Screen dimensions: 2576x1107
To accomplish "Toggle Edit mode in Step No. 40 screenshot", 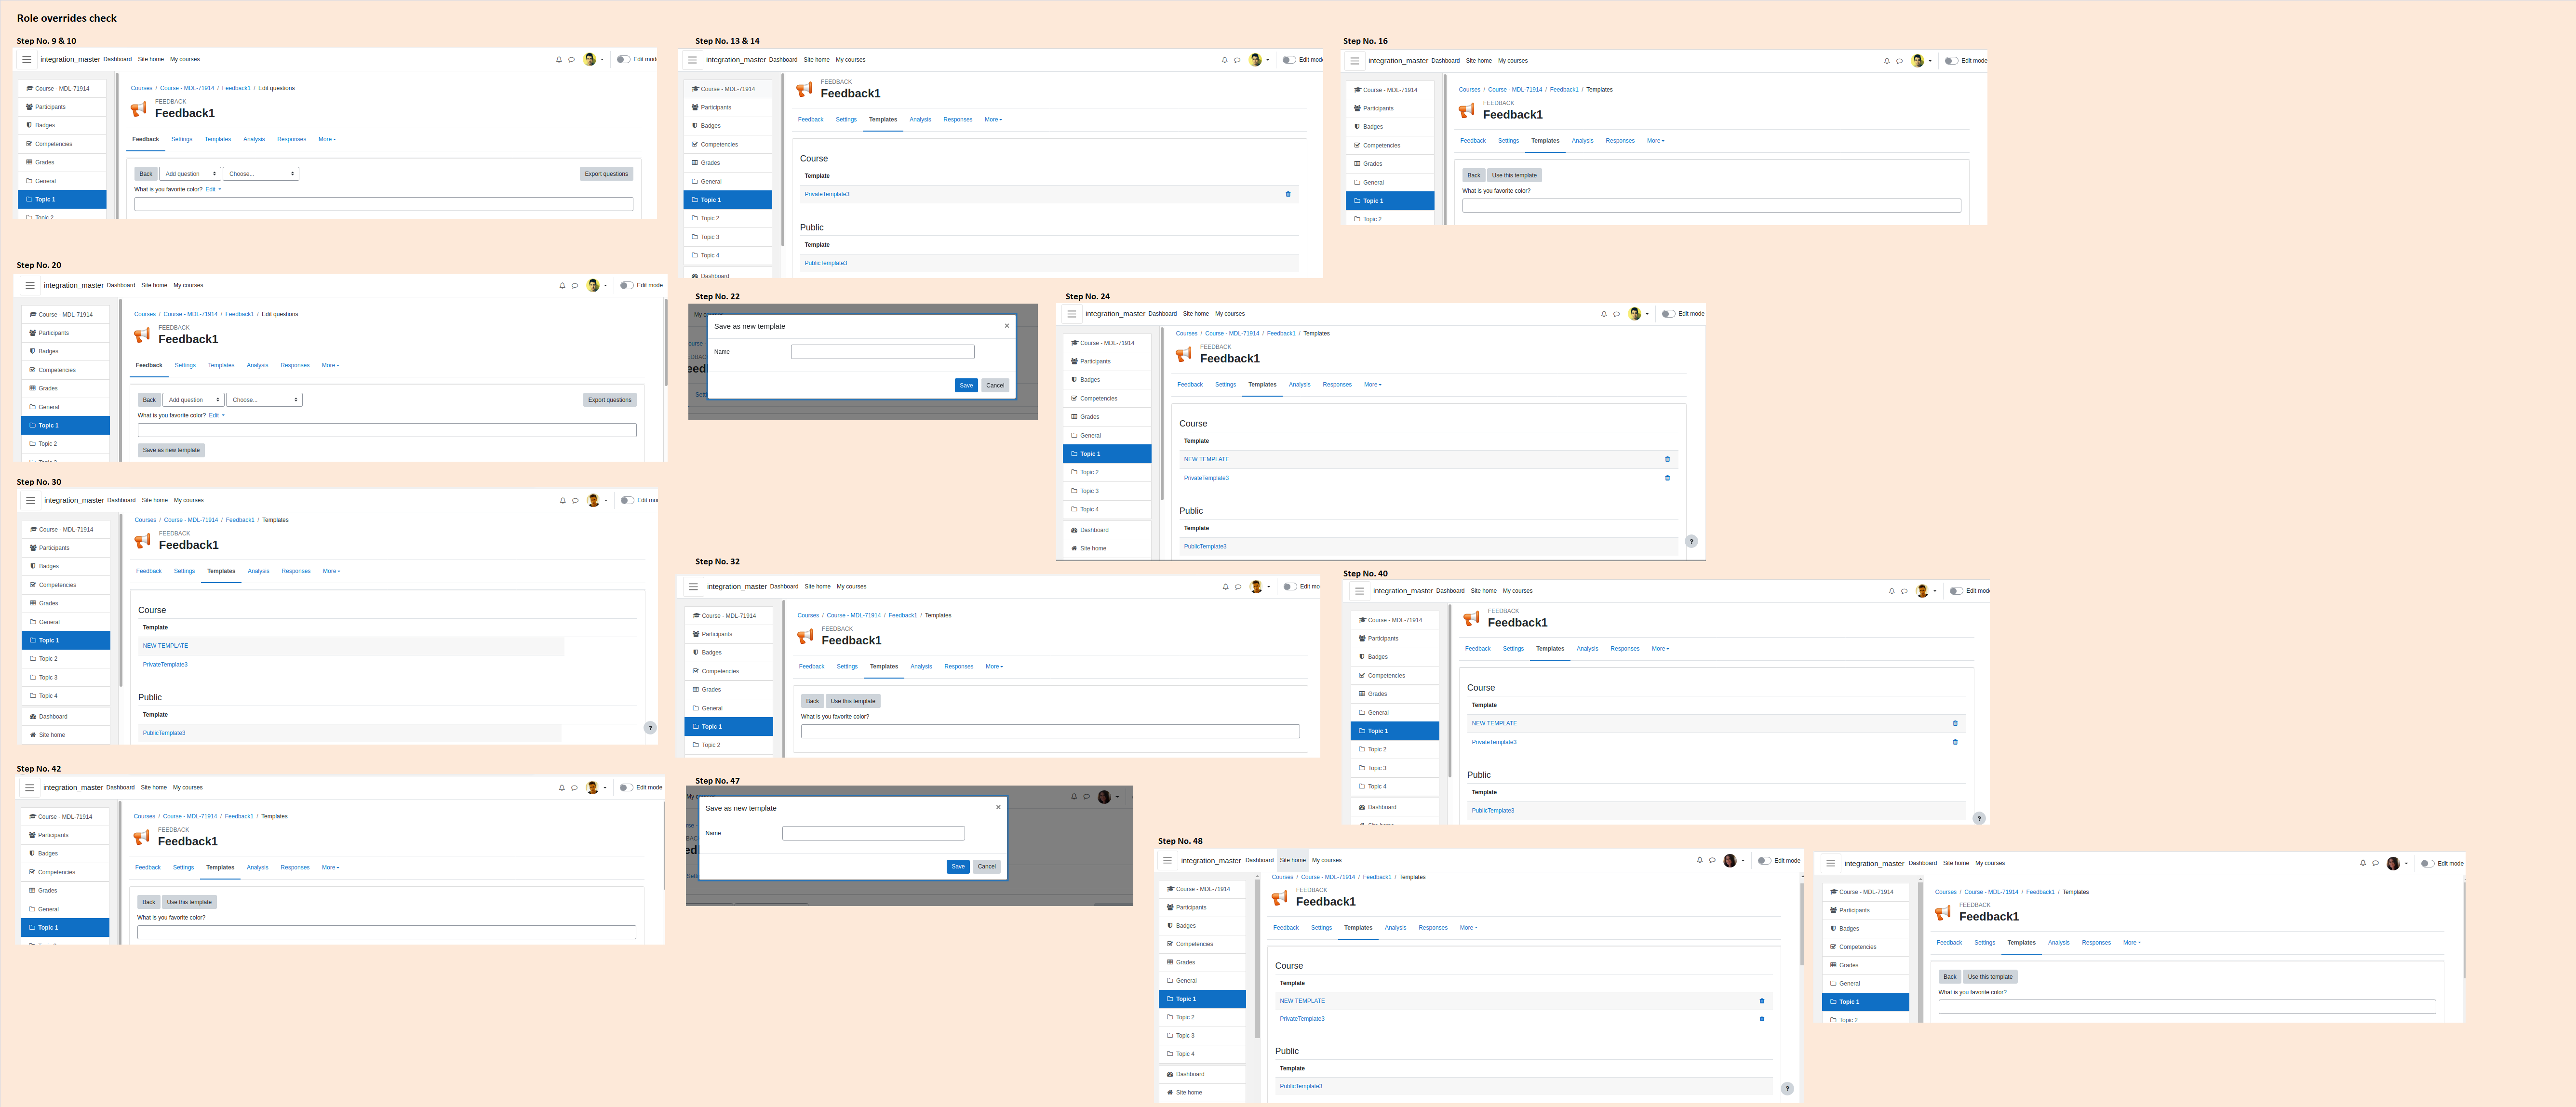I will pyautogui.click(x=1956, y=591).
